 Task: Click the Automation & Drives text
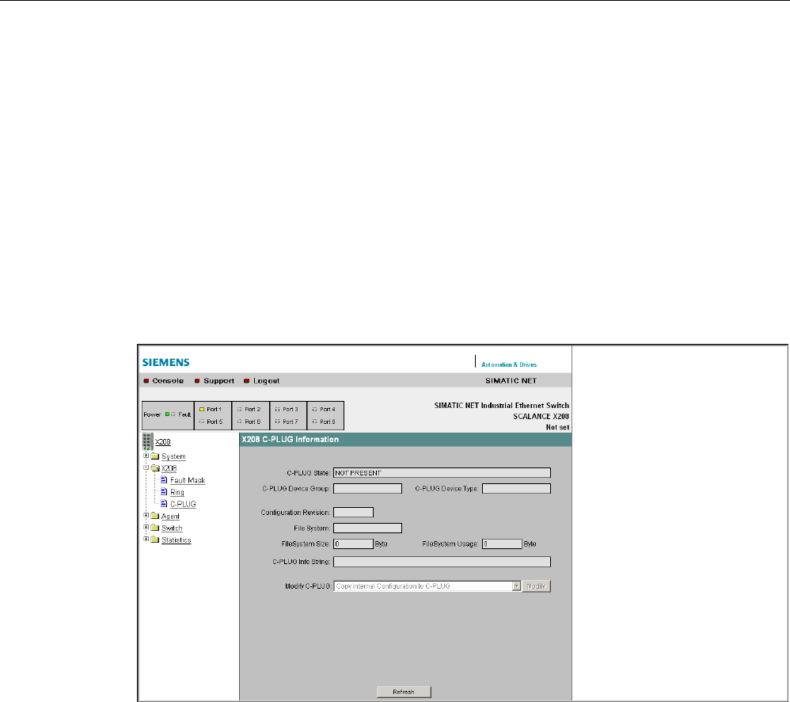click(509, 364)
